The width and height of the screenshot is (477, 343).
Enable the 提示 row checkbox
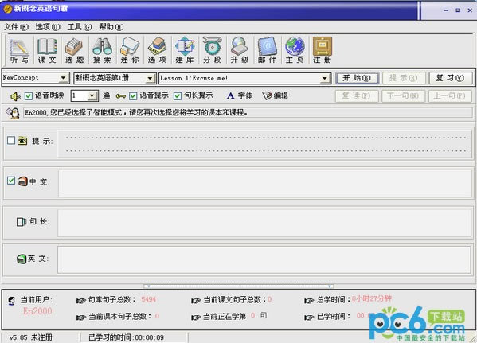(x=11, y=140)
